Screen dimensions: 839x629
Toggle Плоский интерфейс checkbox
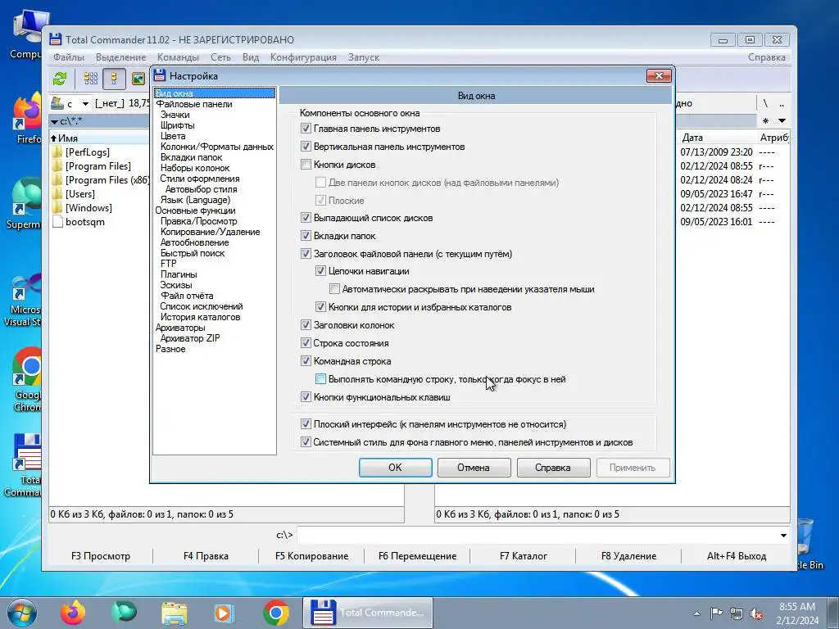(306, 424)
